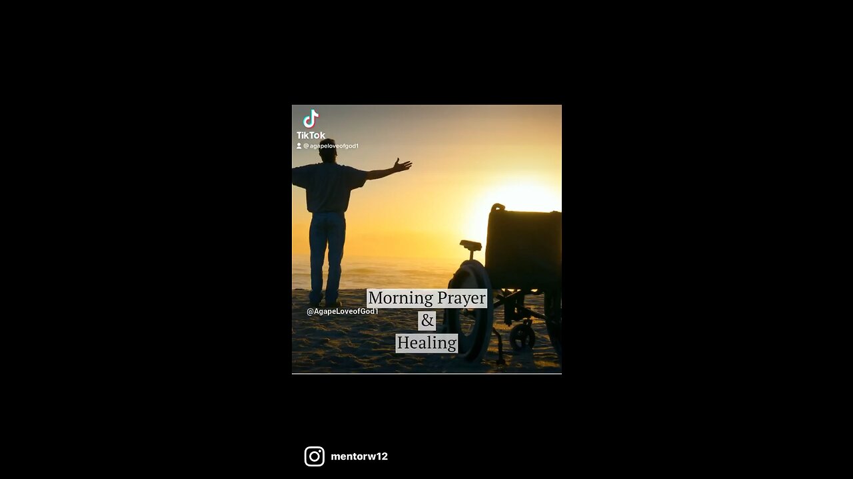
Task: Click the TikTok logo icon
Action: pos(311,119)
